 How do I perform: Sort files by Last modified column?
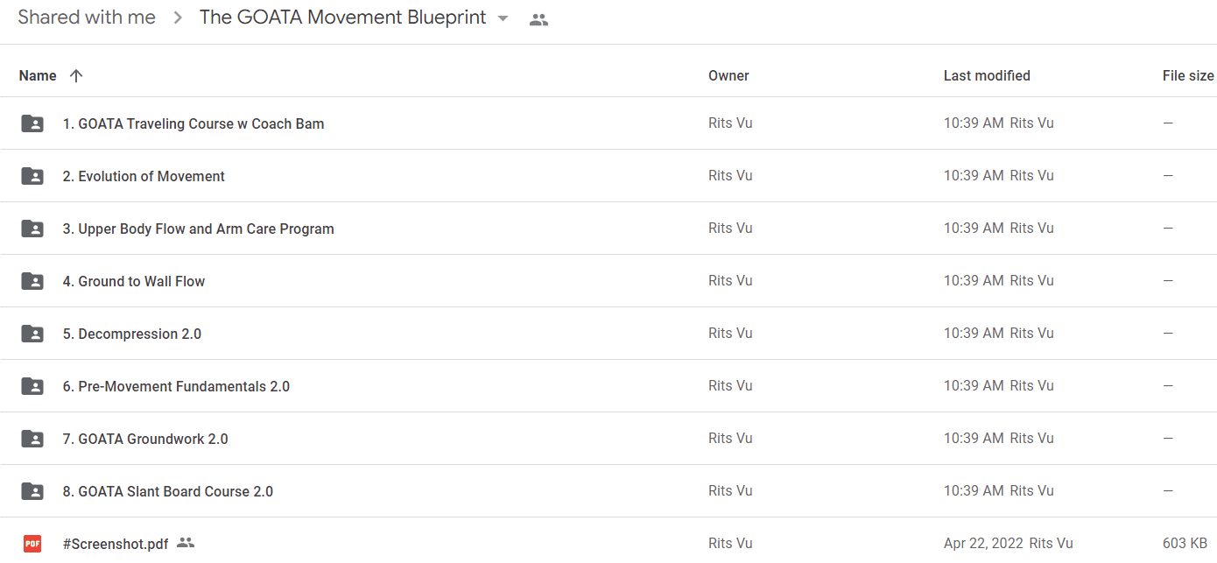987,75
